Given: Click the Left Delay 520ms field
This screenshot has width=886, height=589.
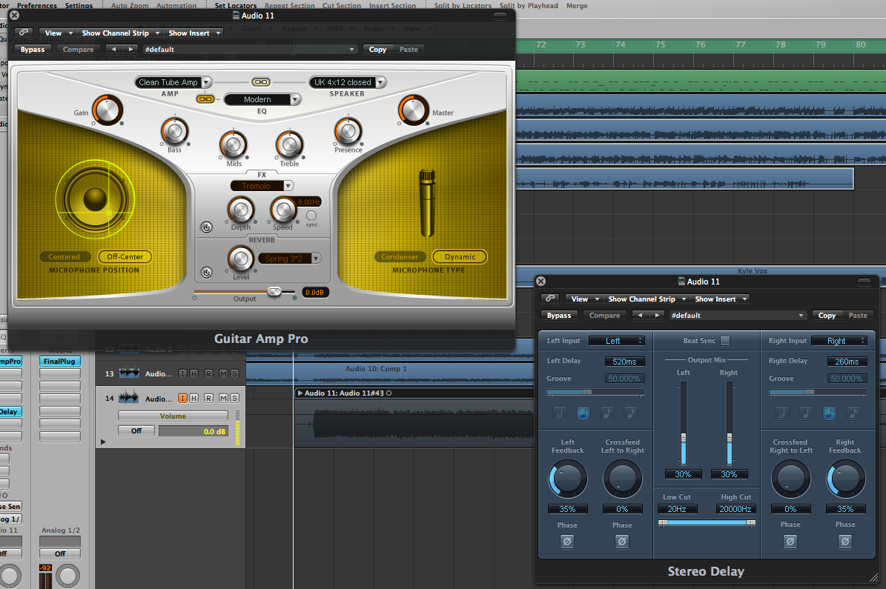Looking at the screenshot, I should (x=624, y=362).
